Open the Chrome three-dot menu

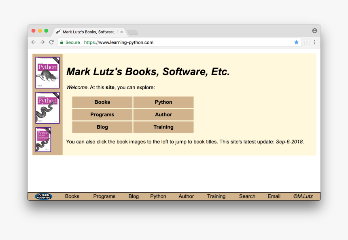(x=314, y=42)
